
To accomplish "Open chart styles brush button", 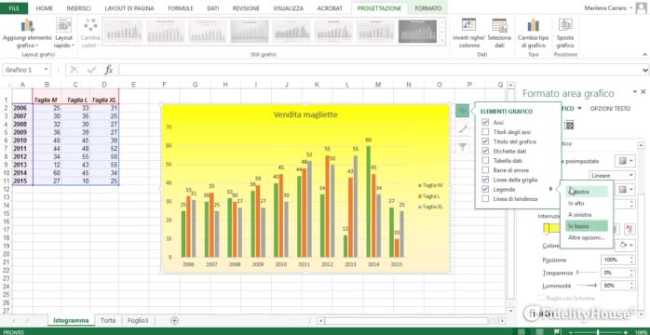I will pos(462,128).
